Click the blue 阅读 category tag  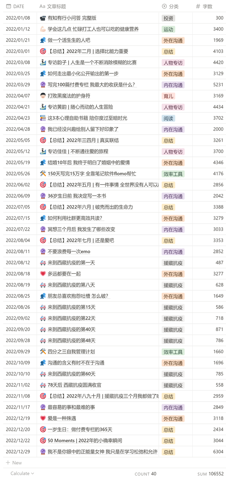coord(168,118)
